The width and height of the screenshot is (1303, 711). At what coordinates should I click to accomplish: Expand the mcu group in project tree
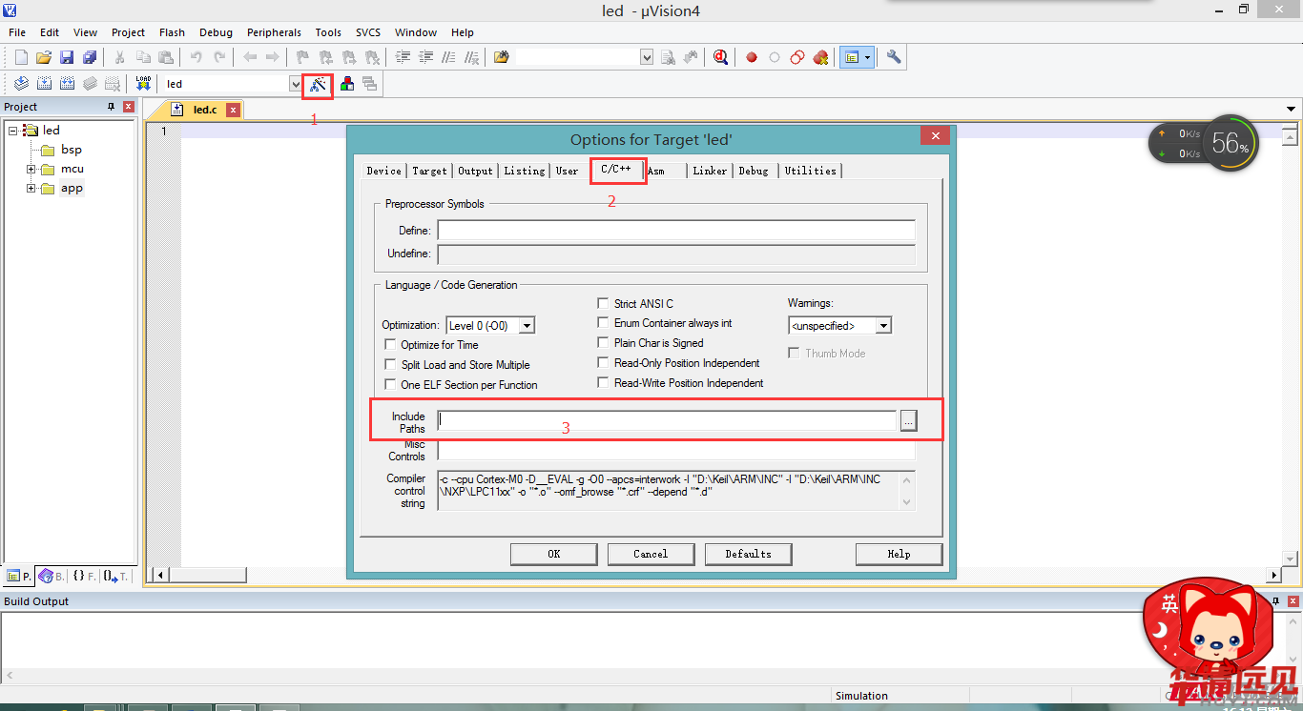pyautogui.click(x=31, y=169)
